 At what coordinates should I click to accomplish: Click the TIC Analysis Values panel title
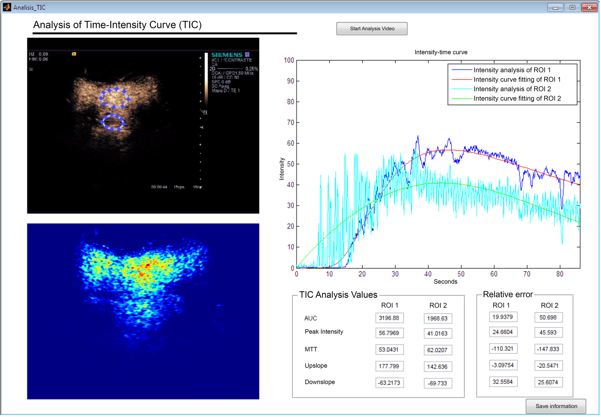338,295
